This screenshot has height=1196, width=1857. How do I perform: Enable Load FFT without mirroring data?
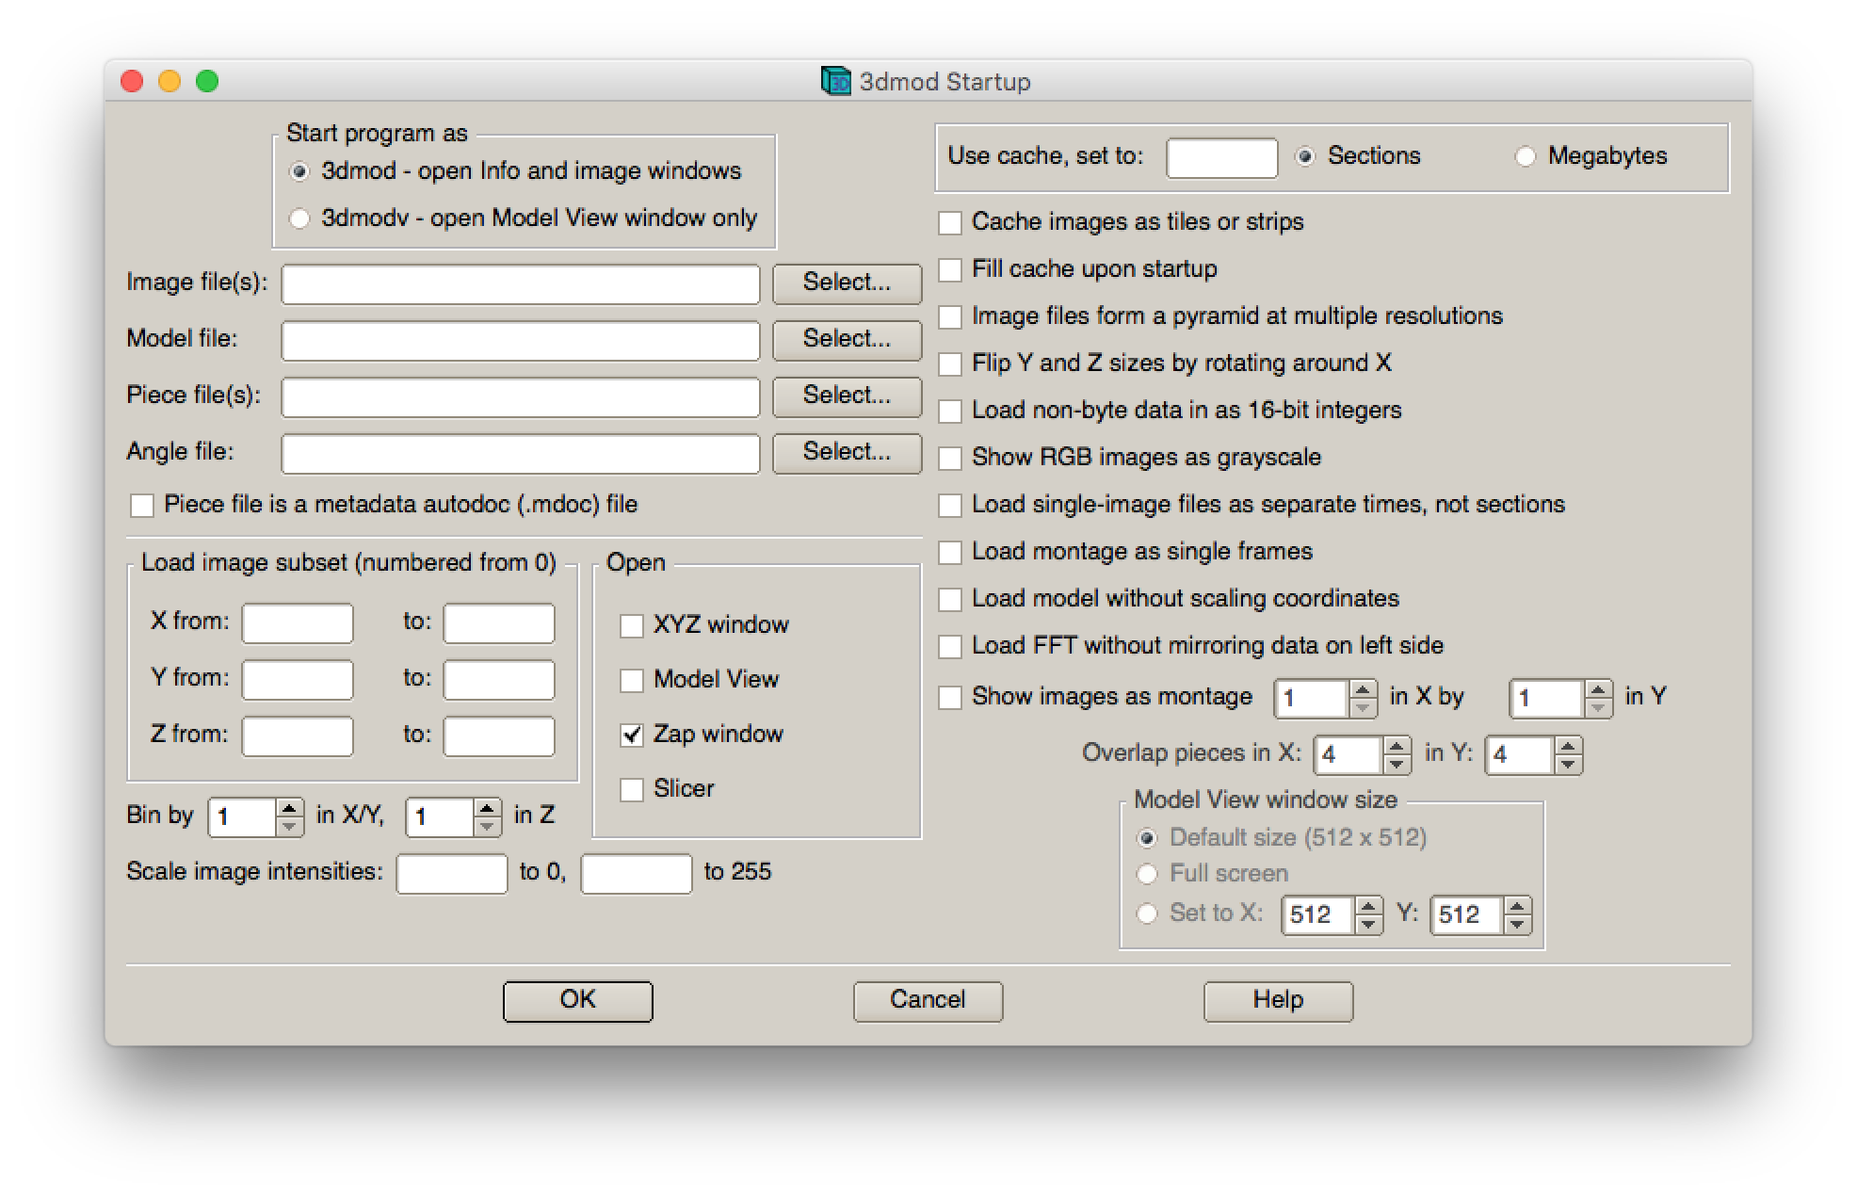tap(950, 647)
